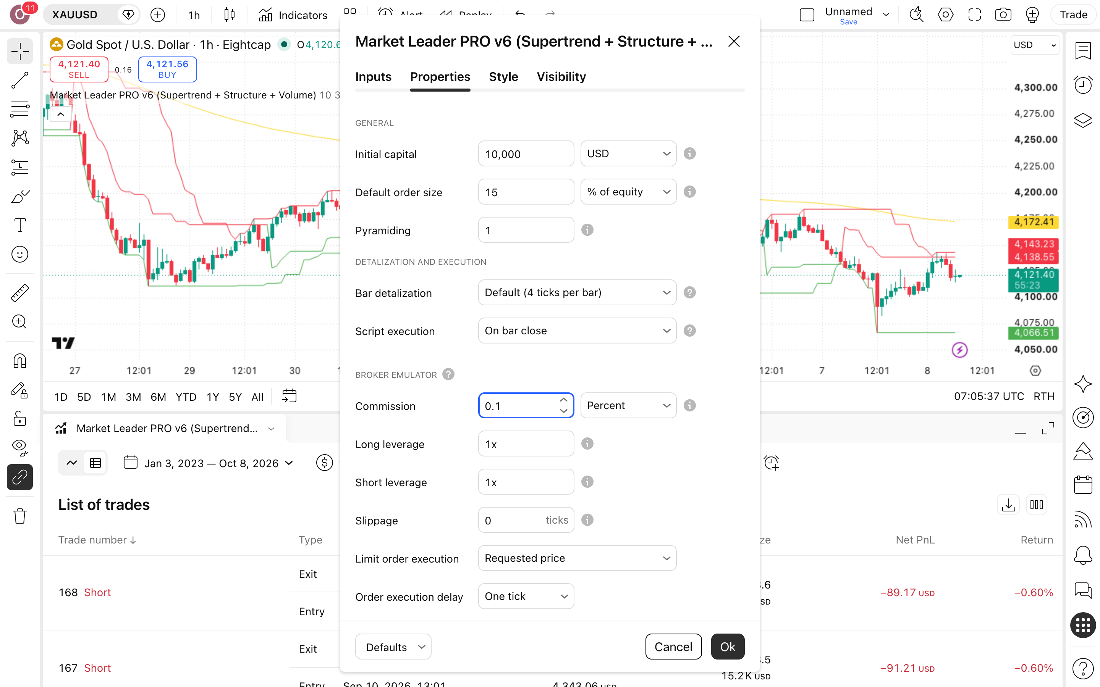Expand the Script execution dropdown
Viewport: 1100px width, 687px height.
pyautogui.click(x=577, y=331)
